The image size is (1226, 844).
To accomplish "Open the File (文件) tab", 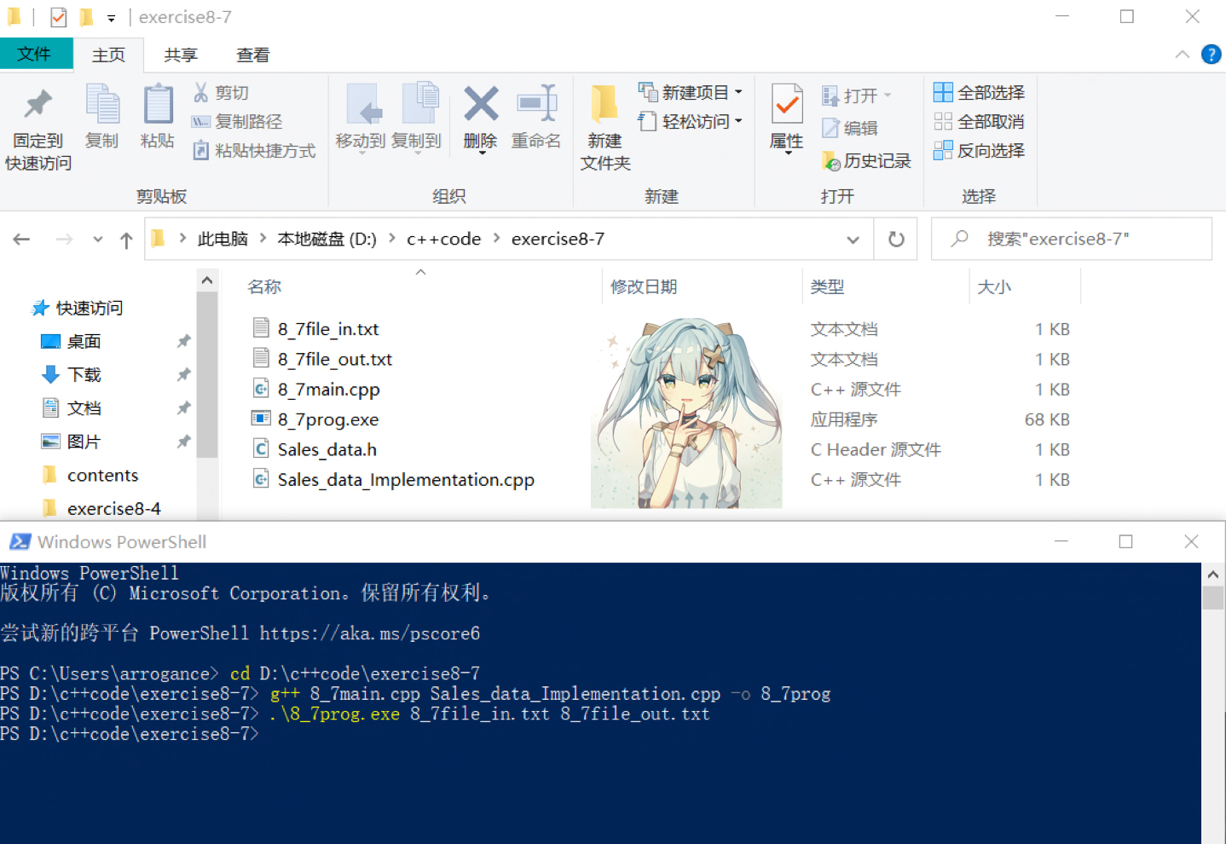I will pos(34,54).
